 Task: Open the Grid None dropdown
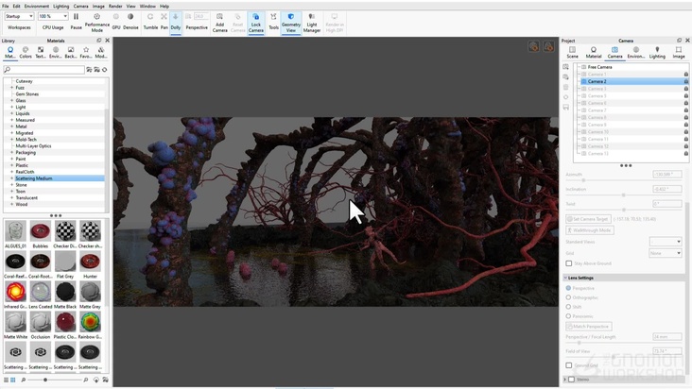click(x=666, y=253)
